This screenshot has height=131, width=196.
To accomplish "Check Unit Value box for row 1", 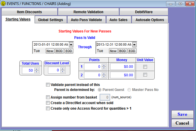I will [145, 67].
